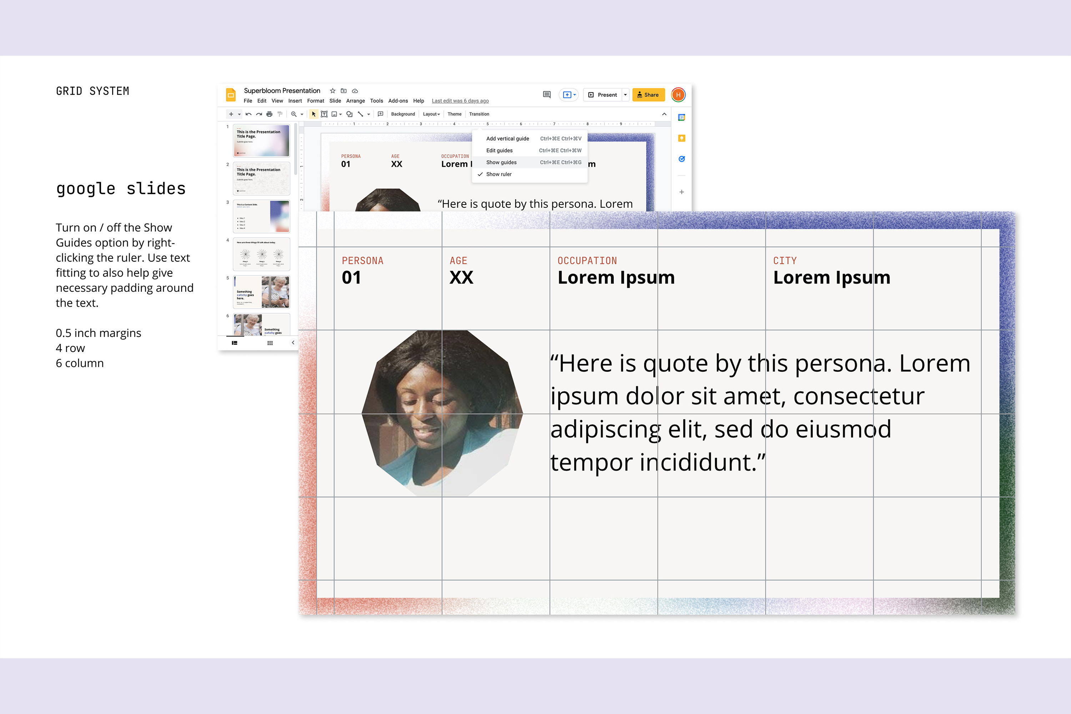This screenshot has width=1071, height=714.
Task: Select the cursor select tool
Action: tap(313, 114)
